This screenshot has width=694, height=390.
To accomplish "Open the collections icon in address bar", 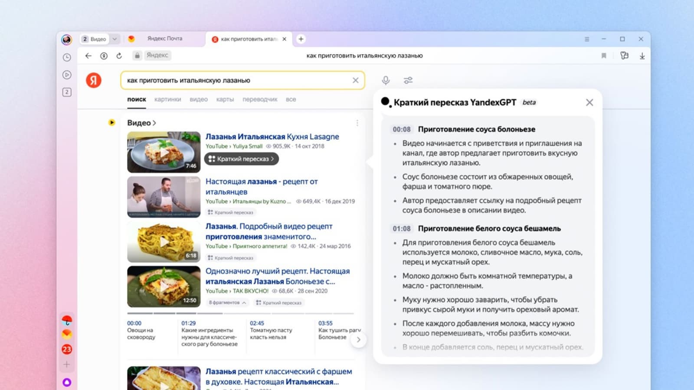I will coord(625,55).
